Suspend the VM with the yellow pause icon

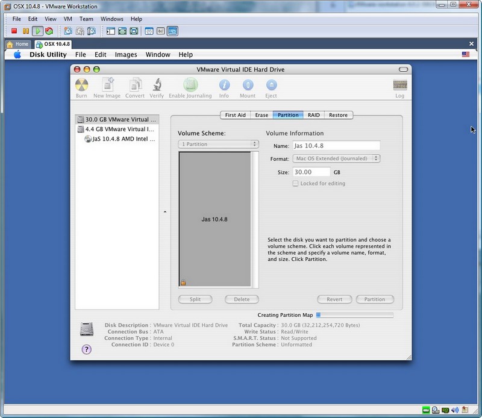point(26,31)
